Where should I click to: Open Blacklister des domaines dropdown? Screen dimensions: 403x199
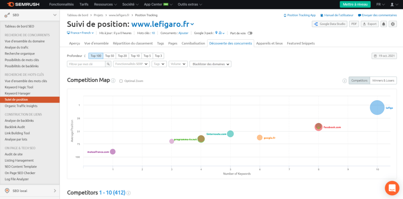(x=211, y=64)
